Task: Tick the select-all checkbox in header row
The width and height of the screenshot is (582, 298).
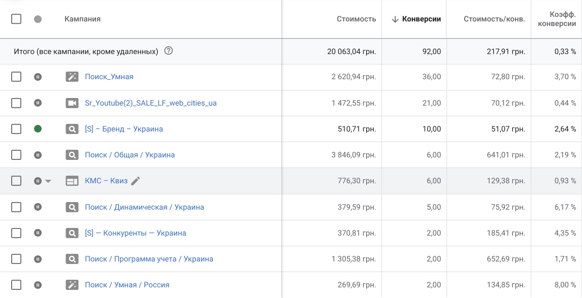Action: (x=16, y=19)
